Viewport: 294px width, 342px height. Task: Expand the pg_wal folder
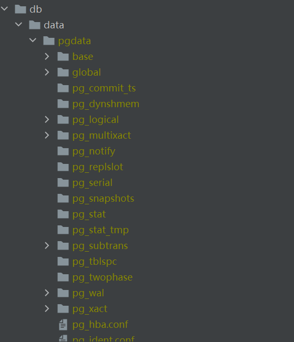click(x=47, y=293)
